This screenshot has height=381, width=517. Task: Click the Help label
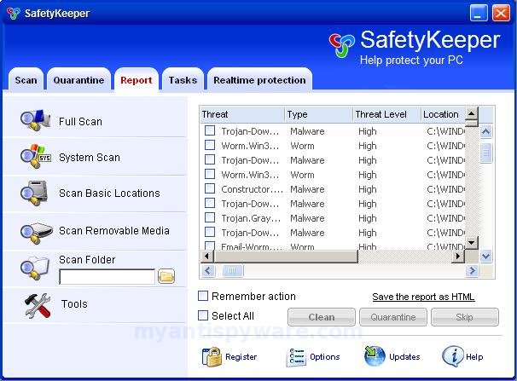474,357
